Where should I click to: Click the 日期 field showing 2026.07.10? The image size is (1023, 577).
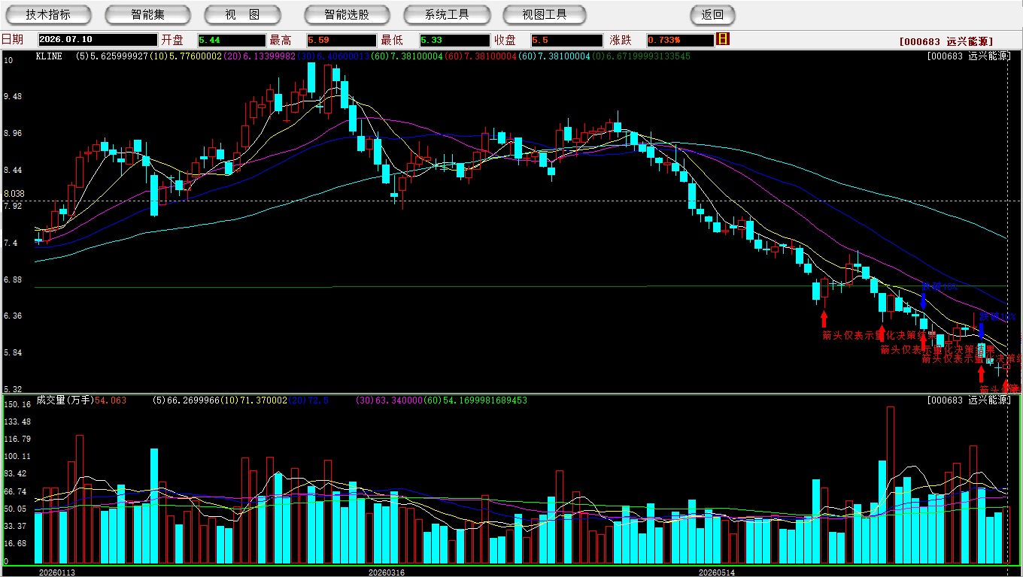point(98,40)
